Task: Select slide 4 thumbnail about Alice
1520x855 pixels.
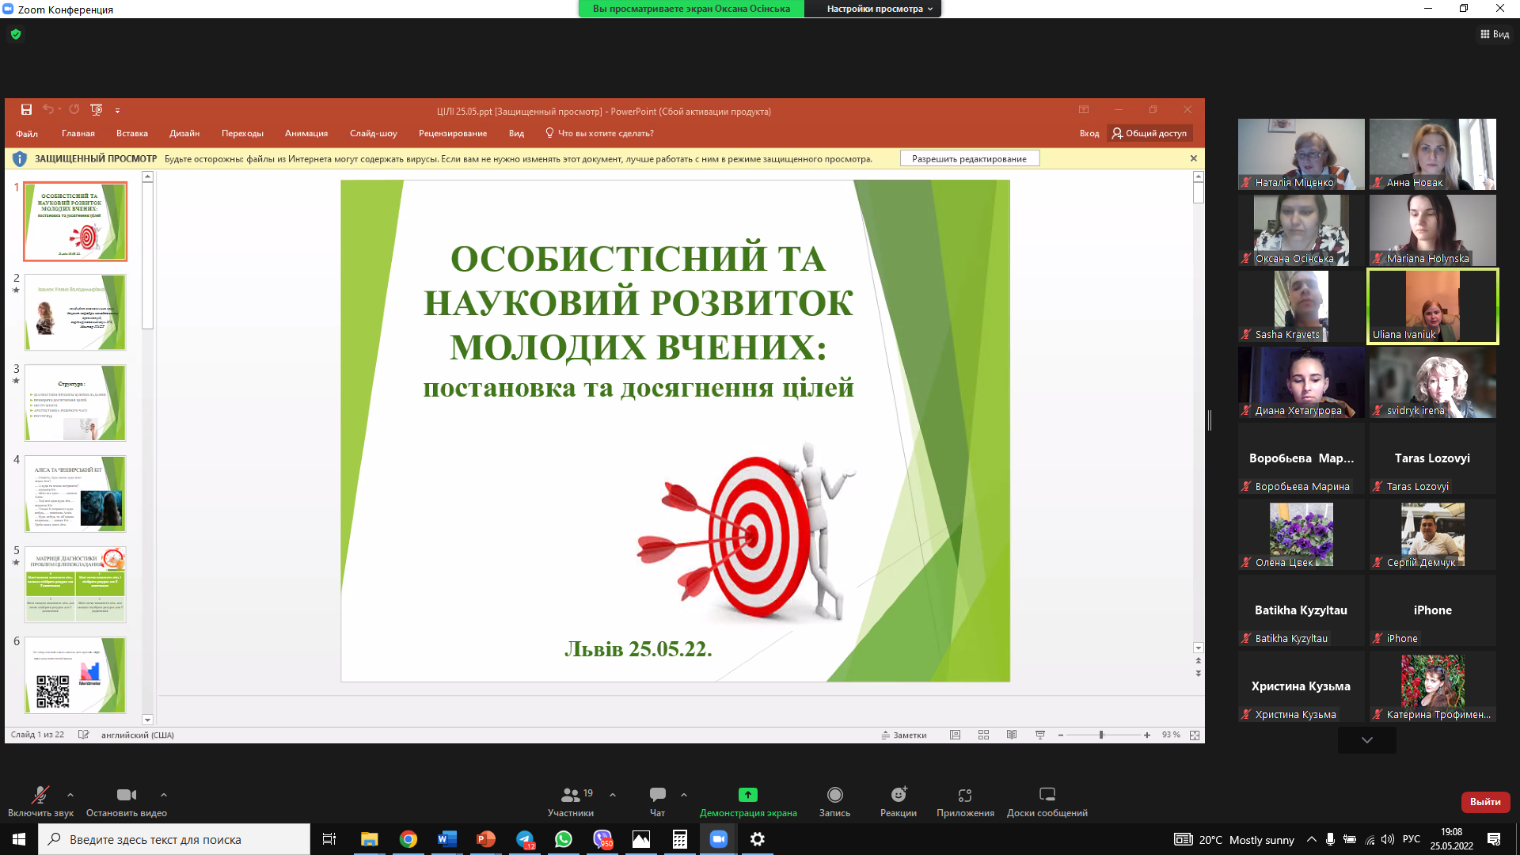Action: tap(75, 493)
